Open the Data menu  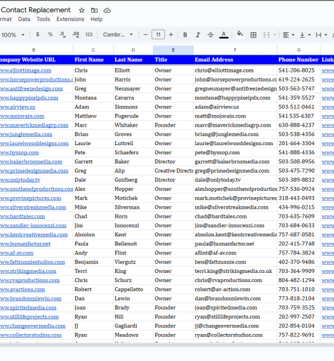pyautogui.click(x=24, y=19)
